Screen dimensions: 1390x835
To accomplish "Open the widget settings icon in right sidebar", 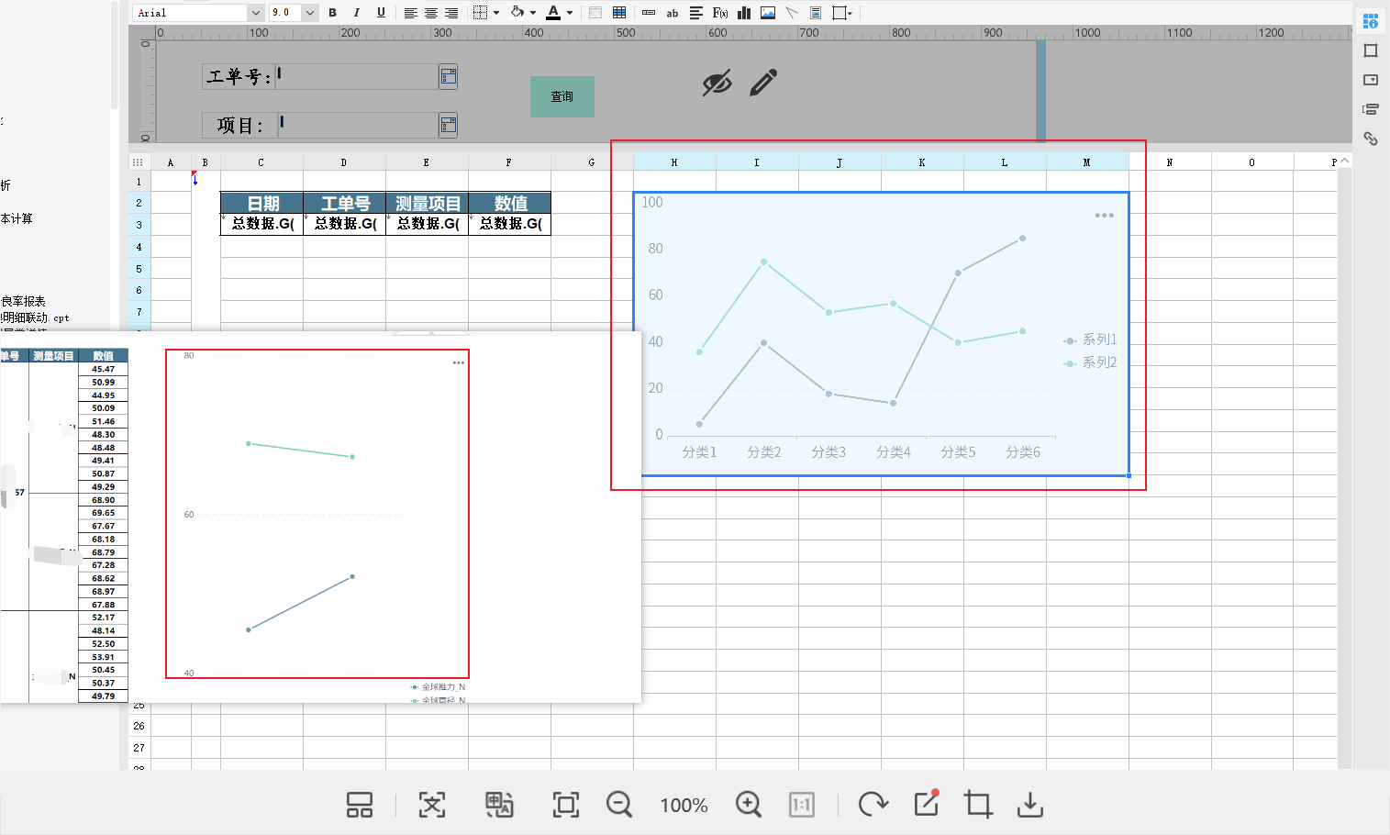I will pyautogui.click(x=1371, y=80).
